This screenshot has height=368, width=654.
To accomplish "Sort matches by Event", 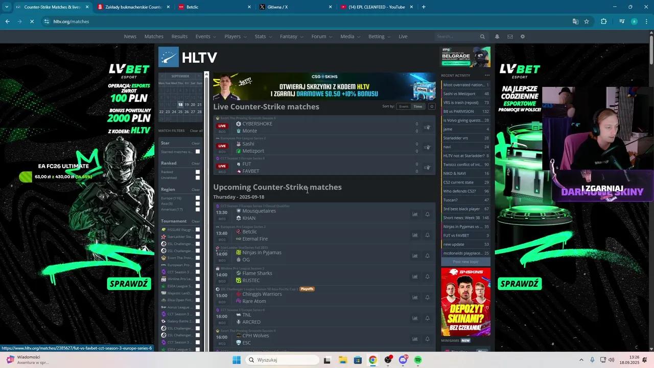I will click(404, 106).
